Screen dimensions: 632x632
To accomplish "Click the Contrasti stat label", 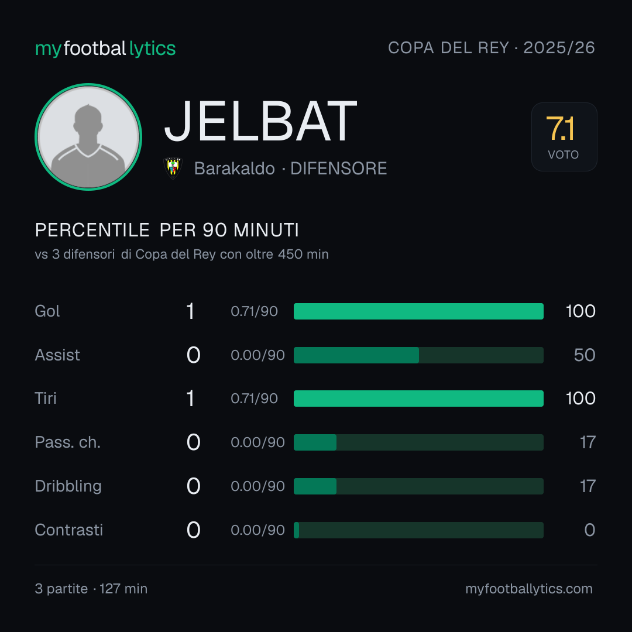I will tap(69, 530).
